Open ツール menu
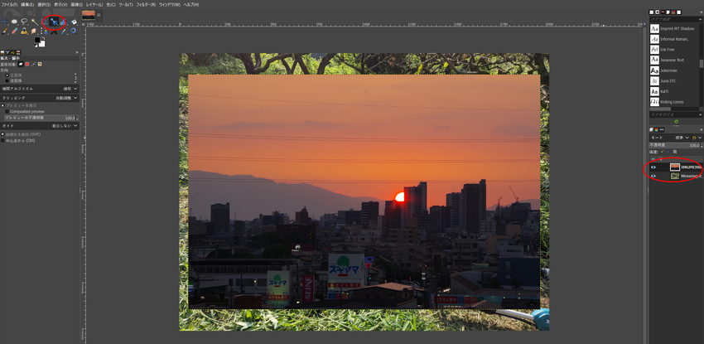 coord(126,4)
